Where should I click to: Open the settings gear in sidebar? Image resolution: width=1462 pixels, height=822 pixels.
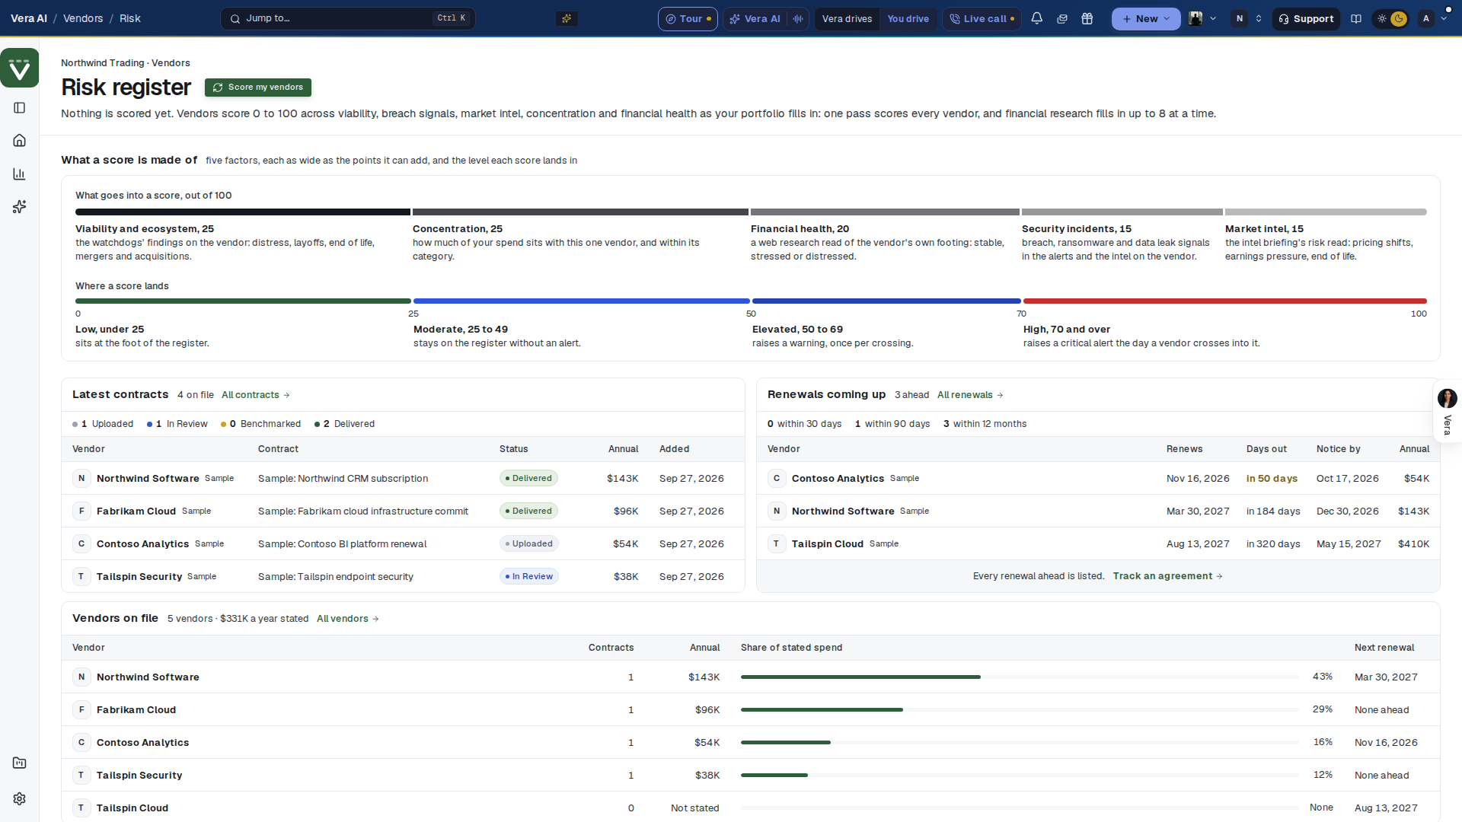(x=20, y=798)
